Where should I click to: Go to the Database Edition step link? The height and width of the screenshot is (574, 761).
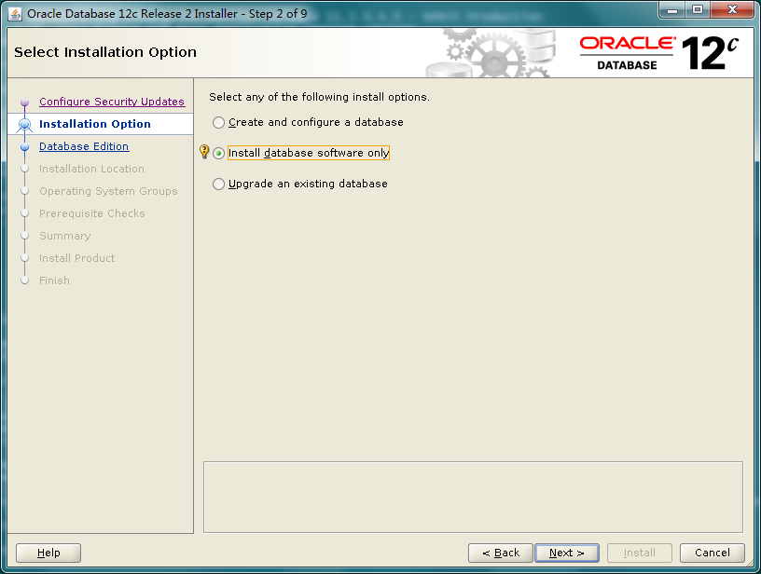point(84,146)
